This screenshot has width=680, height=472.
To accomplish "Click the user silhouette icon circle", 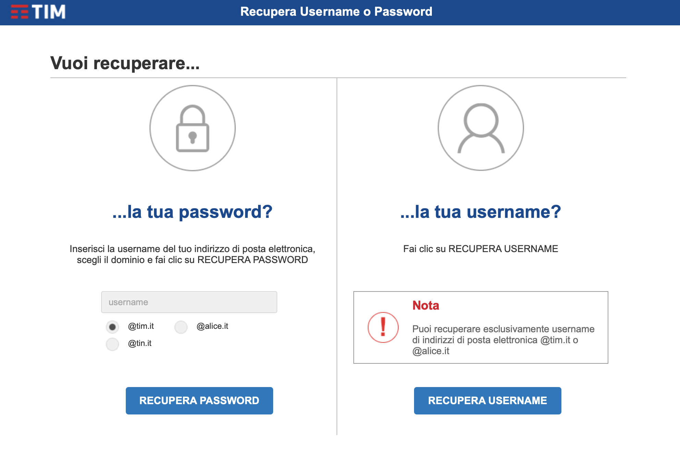I will (481, 128).
